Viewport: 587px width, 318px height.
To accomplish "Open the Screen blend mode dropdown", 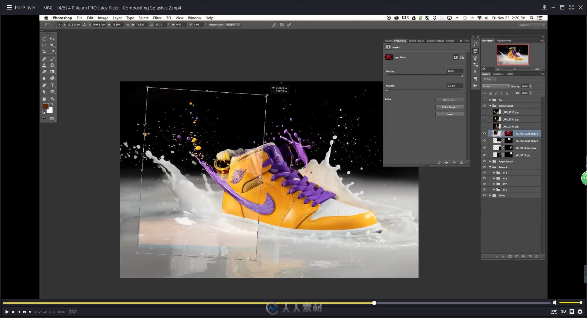I will [496, 86].
